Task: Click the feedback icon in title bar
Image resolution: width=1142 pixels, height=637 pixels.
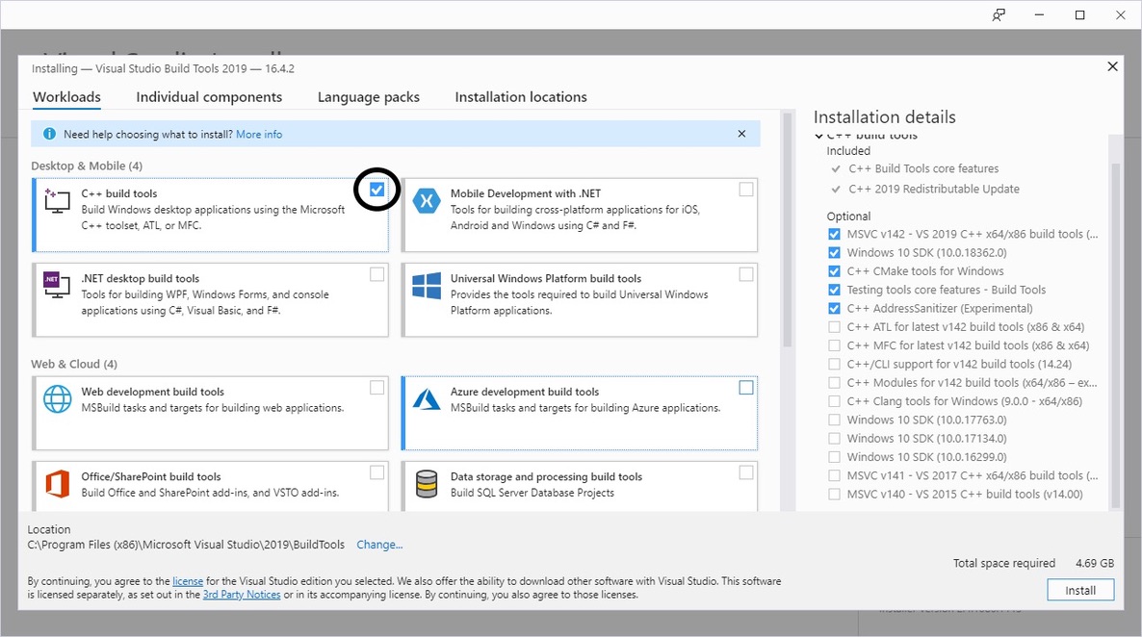Action: 999,14
